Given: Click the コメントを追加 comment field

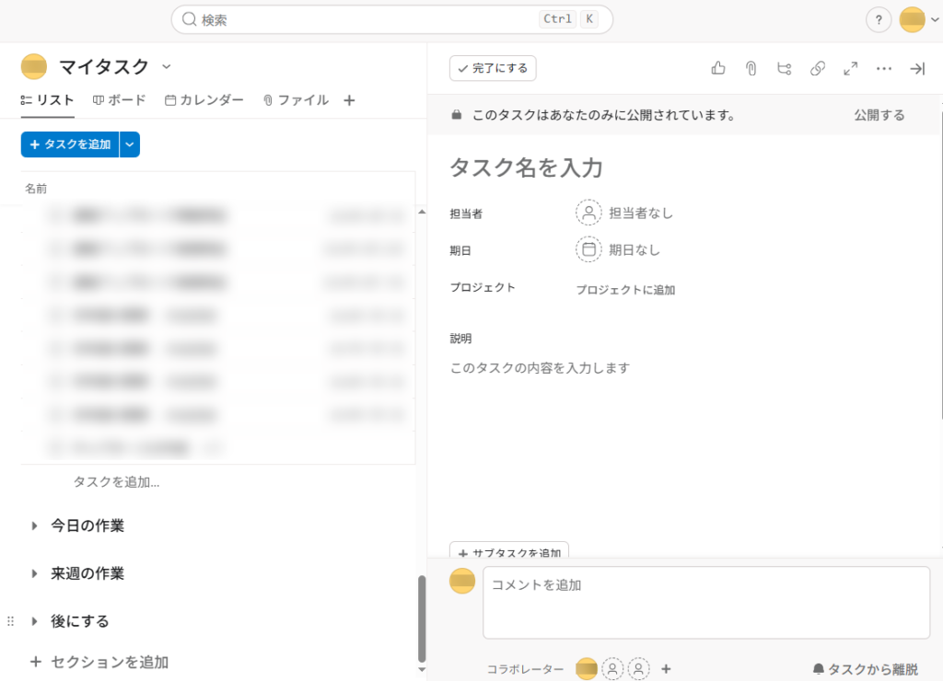Looking at the screenshot, I should (x=705, y=602).
